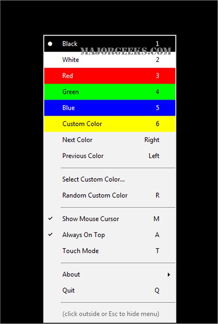Enable Touch Mode option

pos(110,251)
